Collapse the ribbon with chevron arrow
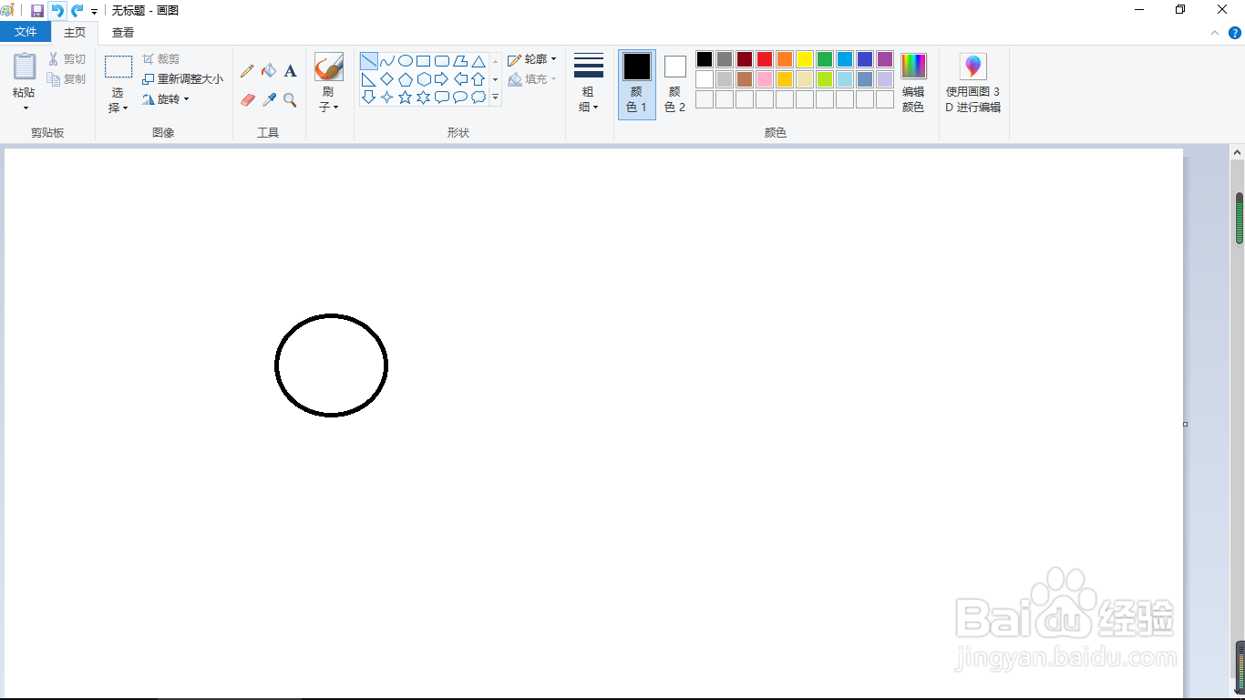Viewport: 1245px width, 700px height. click(x=1215, y=33)
